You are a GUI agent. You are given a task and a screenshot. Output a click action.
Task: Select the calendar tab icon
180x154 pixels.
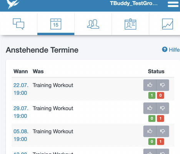coord(56,24)
